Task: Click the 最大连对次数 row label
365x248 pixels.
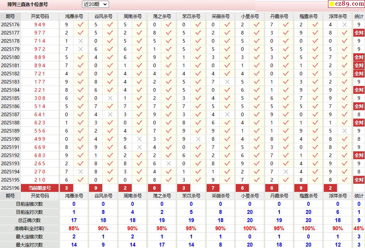Action: 29,245
